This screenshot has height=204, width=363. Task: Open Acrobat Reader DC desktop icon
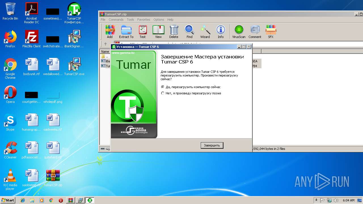[31, 13]
